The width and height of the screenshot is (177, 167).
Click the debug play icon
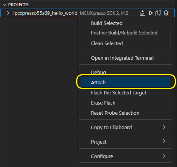(151, 13)
